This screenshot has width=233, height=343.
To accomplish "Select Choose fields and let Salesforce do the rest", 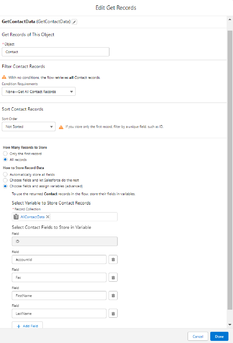I will (5, 180).
